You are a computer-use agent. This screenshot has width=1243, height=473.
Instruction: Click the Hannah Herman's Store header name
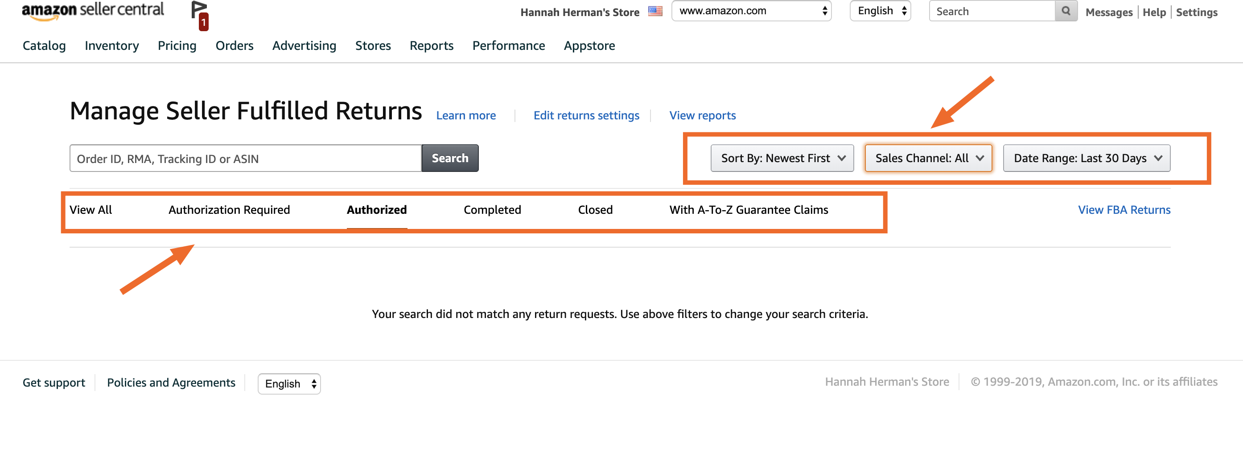pos(580,12)
